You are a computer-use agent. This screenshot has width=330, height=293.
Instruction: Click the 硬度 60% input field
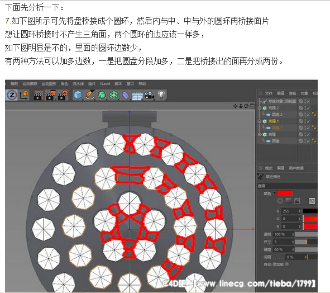(x=284, y=249)
